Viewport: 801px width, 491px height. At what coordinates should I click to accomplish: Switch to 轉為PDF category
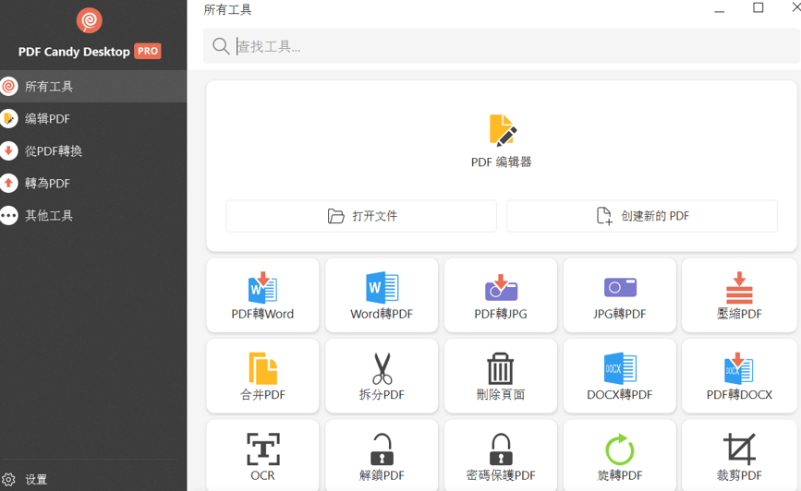tap(93, 184)
